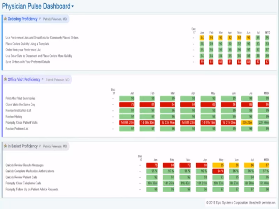Image resolution: width=279 pixels, height=209 pixels.
Task: Open the Physician Pulse Dashboard title dropdown arrow
Action: pyautogui.click(x=73, y=6)
